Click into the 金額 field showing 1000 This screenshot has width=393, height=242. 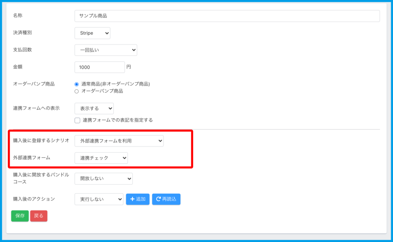click(99, 67)
